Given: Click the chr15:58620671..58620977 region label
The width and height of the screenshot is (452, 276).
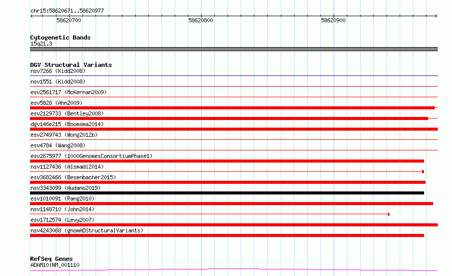Looking at the screenshot, I should coord(67,11).
